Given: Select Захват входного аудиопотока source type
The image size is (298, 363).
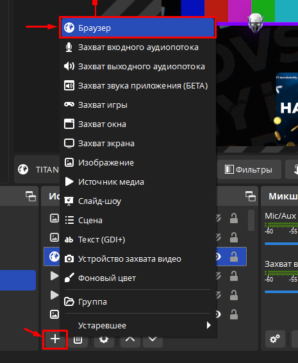Looking at the screenshot, I should (x=138, y=47).
